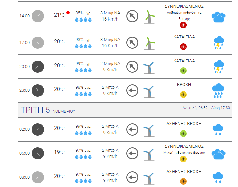Click the ΤΡΙΤΗ 5 ΝΟΕΜΒΡΙΟΥ day header
Image resolution: width=238 pixels, height=187 pixels.
(48, 110)
